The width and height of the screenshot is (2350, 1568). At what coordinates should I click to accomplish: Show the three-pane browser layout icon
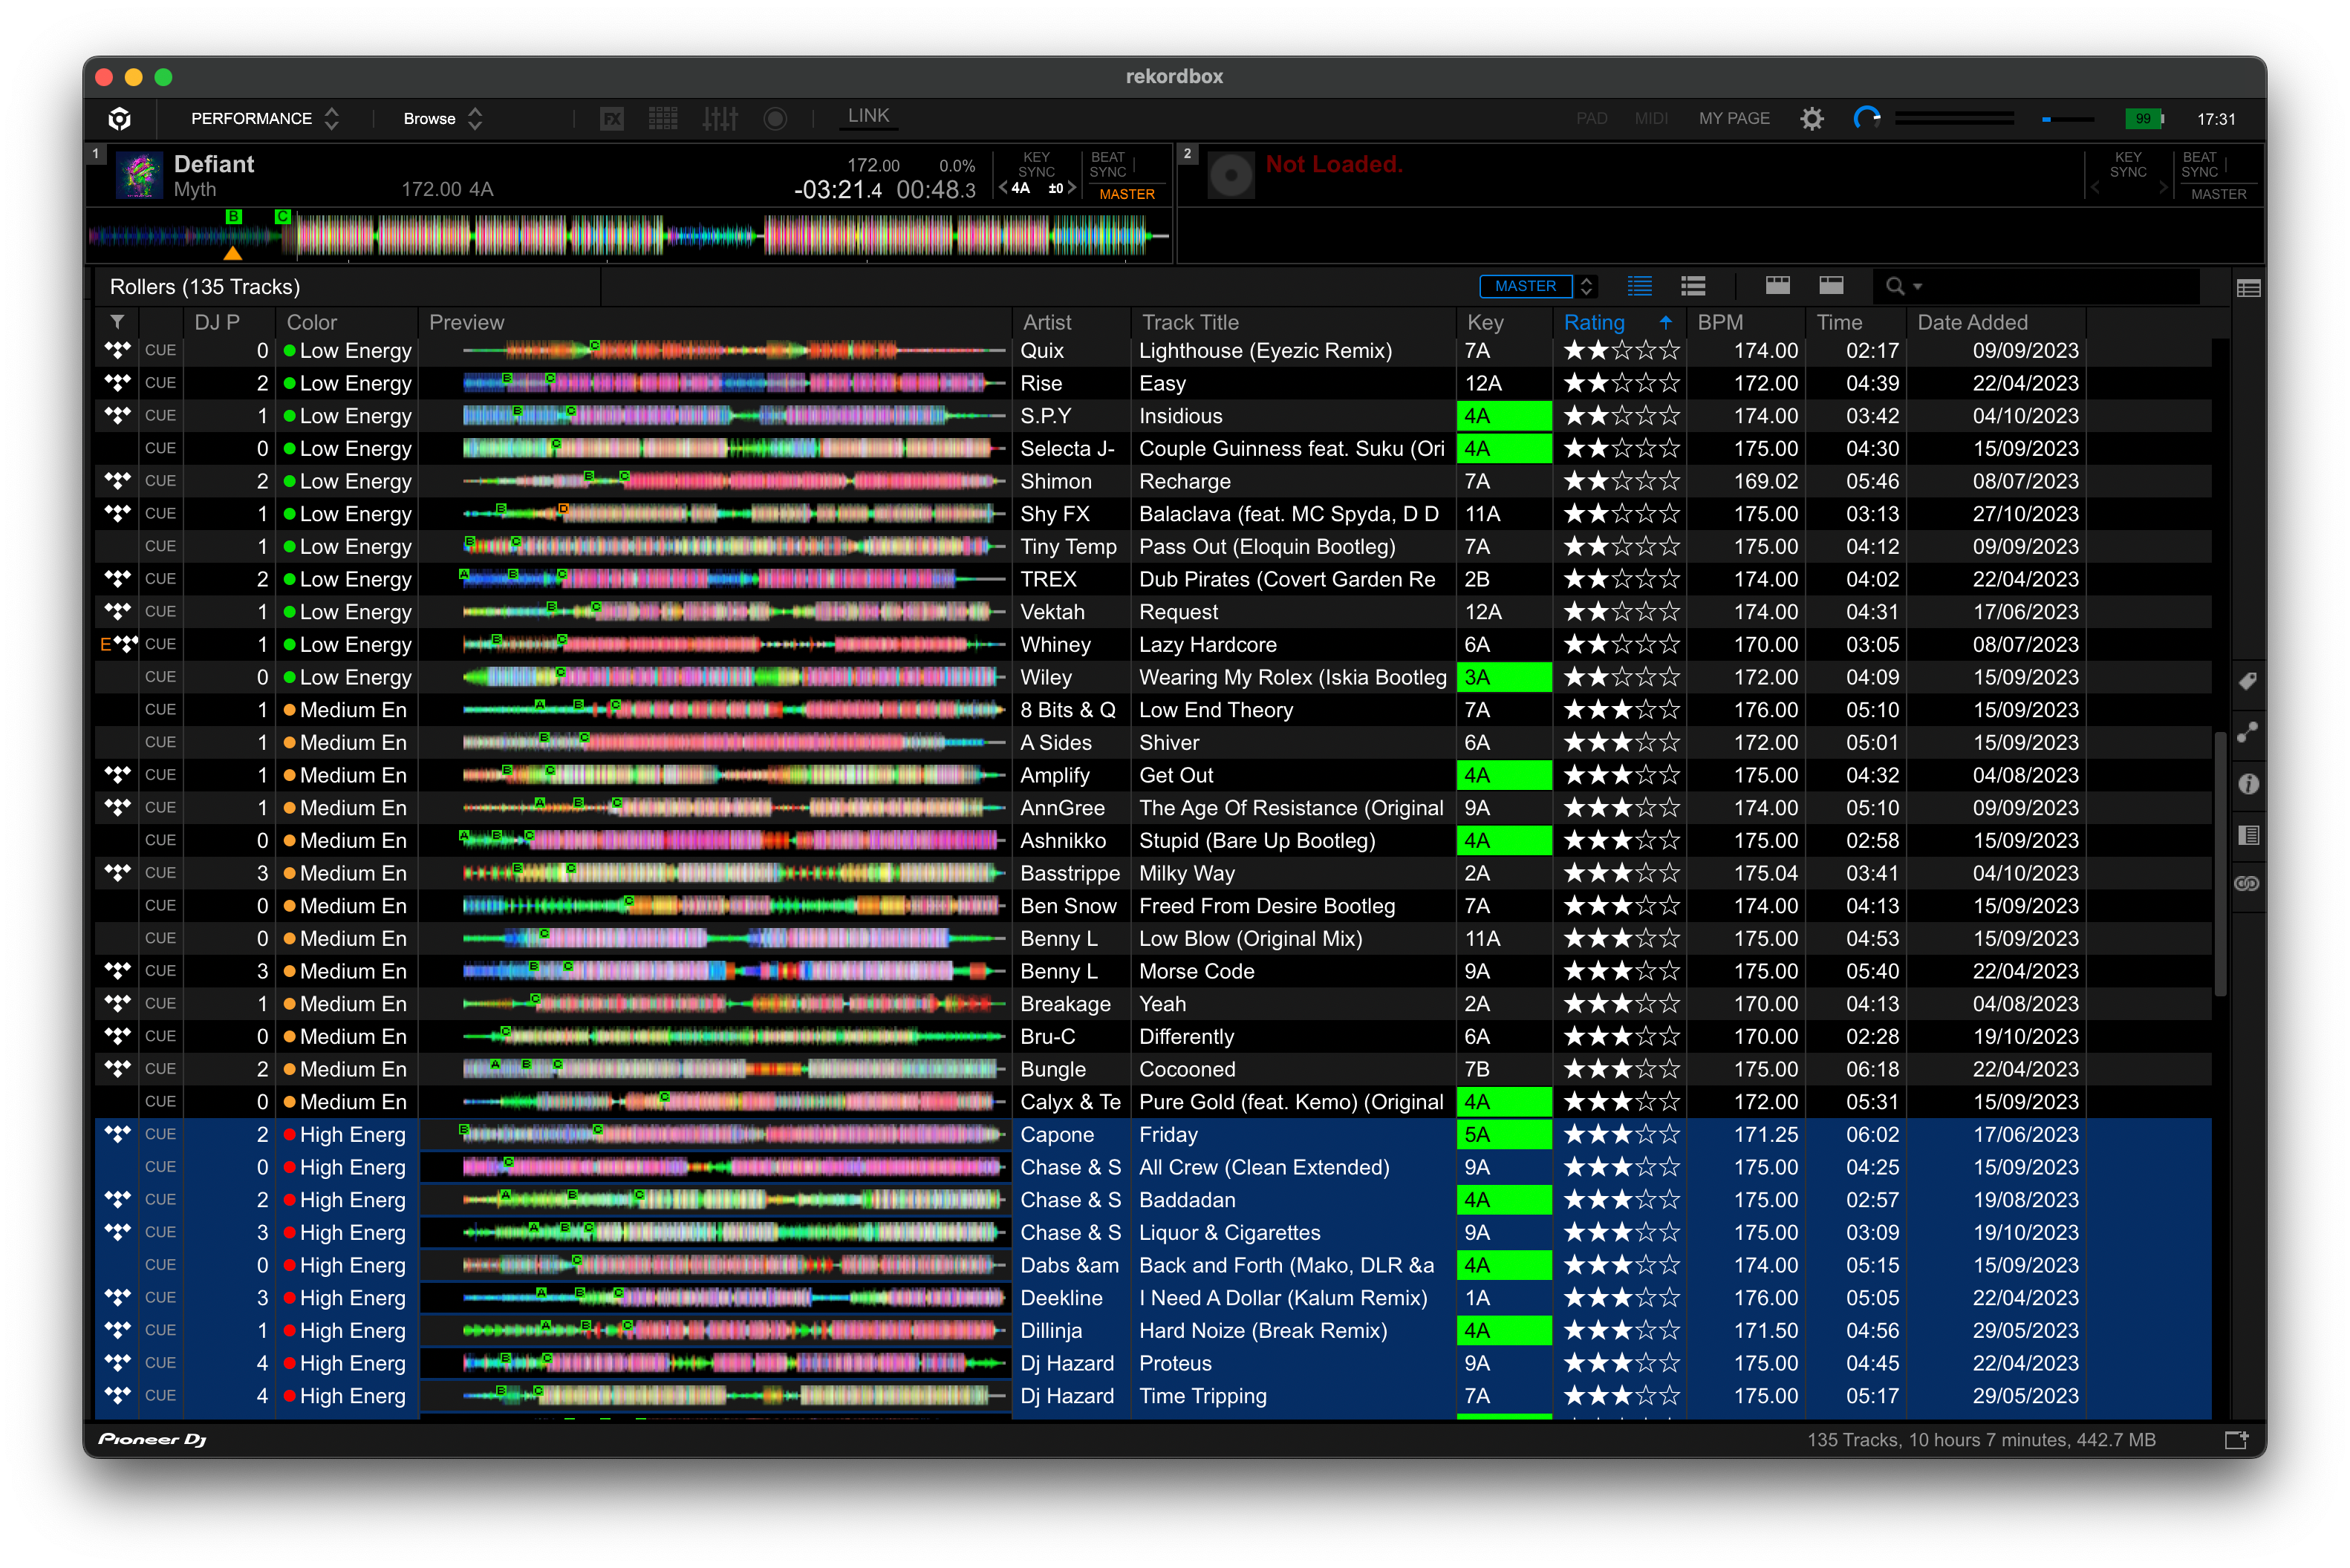tap(1778, 286)
